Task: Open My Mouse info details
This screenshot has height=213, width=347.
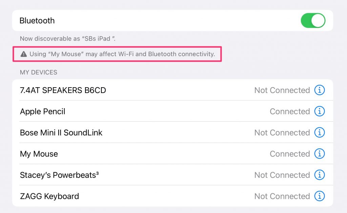Action: 320,153
